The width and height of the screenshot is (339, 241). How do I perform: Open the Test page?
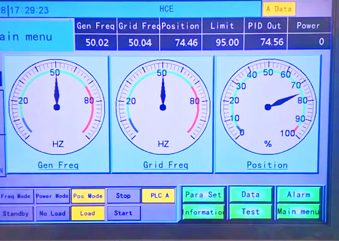(251, 212)
